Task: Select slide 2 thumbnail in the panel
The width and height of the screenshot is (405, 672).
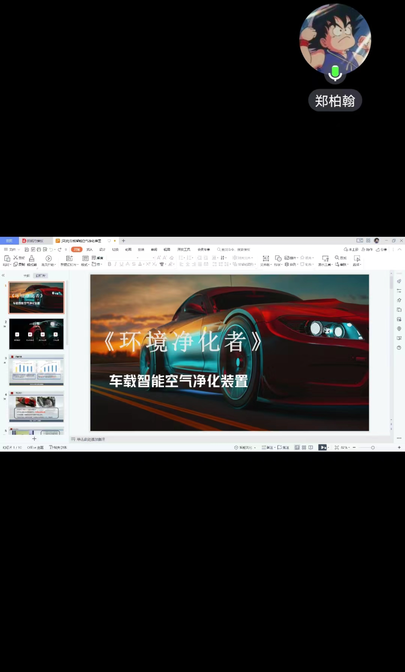Action: (36, 334)
